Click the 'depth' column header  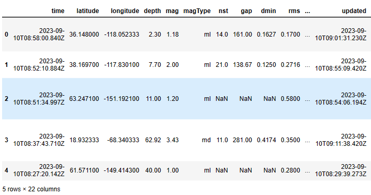pos(152,11)
